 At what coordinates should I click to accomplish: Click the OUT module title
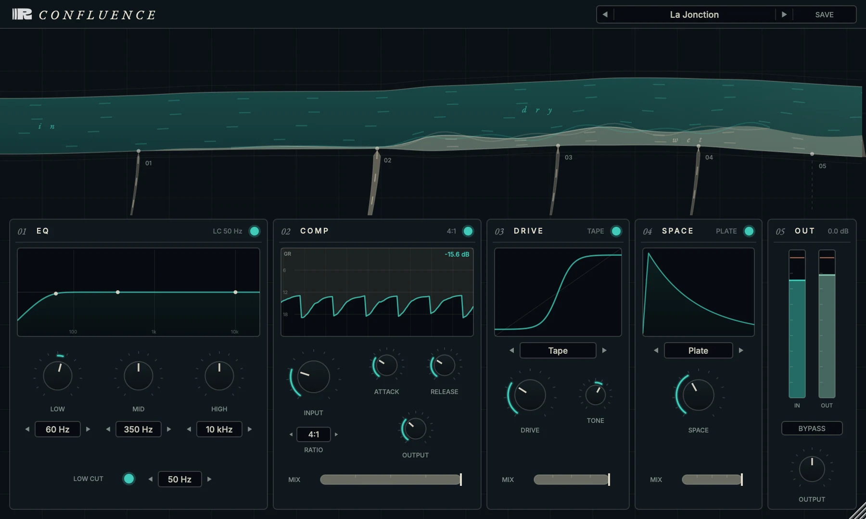(x=804, y=231)
